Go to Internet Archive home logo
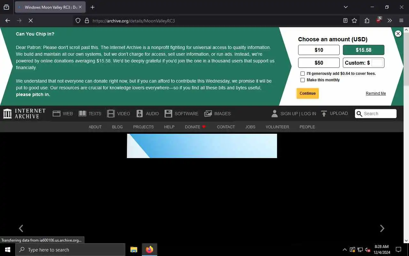The image size is (409, 256). pyautogui.click(x=24, y=114)
